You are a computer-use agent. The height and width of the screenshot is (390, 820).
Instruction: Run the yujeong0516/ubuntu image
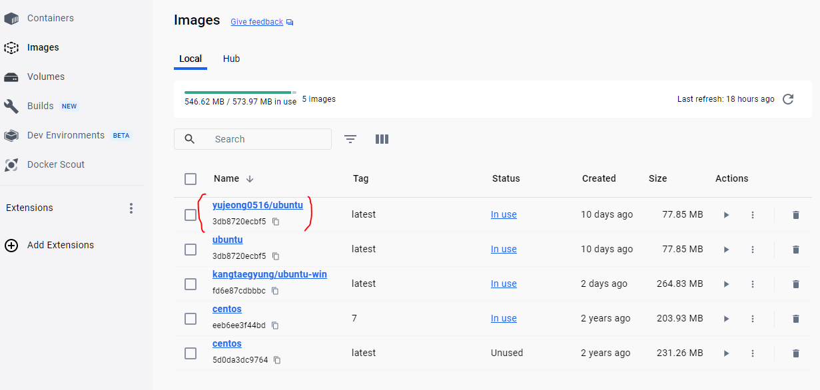(x=727, y=215)
